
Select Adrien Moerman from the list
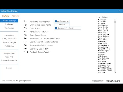pyautogui.click(x=104, y=49)
